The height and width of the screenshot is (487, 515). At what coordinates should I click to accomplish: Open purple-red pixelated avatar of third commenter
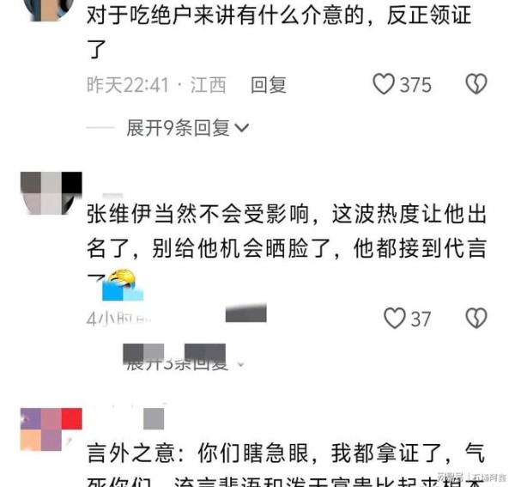tap(51, 429)
